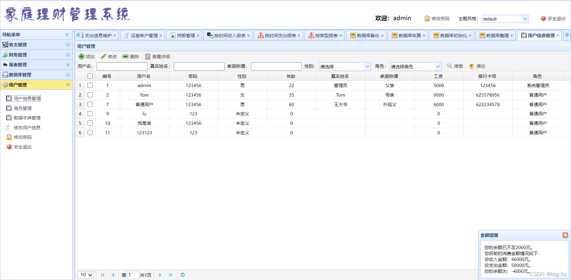Toggle select-all checkbox in grid header

click(90, 76)
